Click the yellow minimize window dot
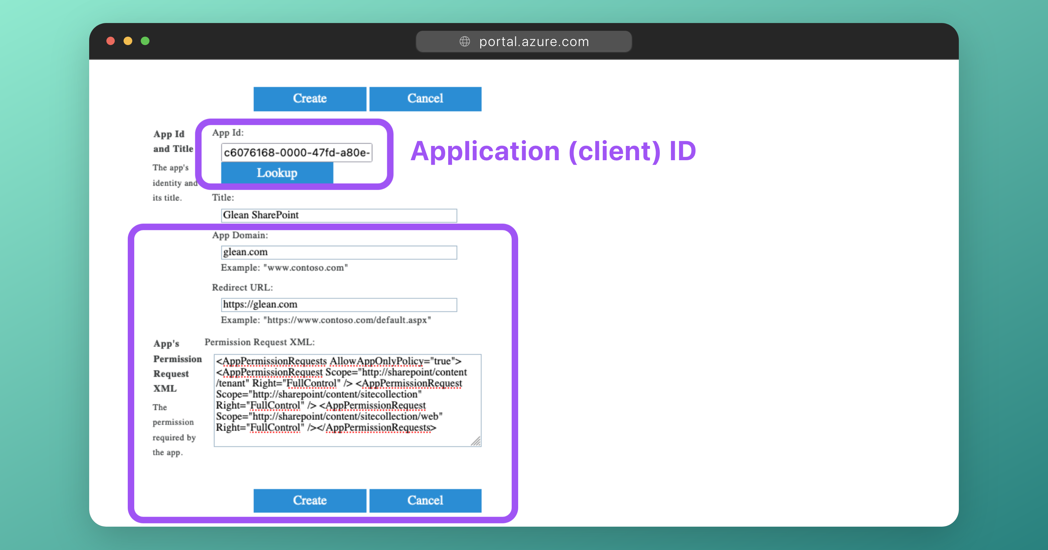 [128, 41]
